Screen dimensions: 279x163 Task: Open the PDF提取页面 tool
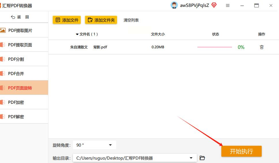[24, 45]
